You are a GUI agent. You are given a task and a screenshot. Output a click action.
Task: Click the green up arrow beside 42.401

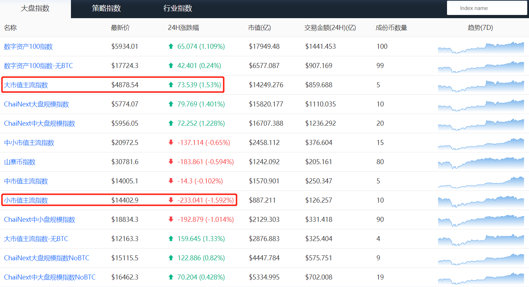[171, 66]
